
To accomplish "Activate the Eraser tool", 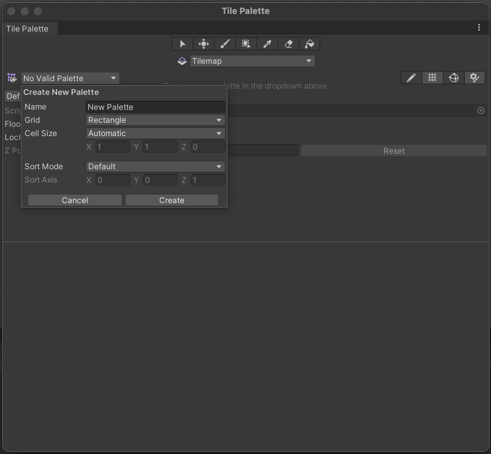I will [x=289, y=44].
